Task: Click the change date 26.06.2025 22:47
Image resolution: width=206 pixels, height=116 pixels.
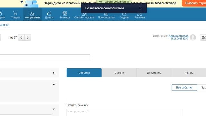Action: 179,39
